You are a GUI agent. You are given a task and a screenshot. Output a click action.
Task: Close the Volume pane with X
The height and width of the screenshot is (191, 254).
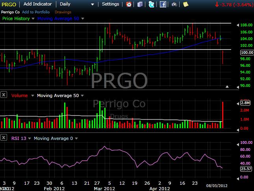point(4,95)
